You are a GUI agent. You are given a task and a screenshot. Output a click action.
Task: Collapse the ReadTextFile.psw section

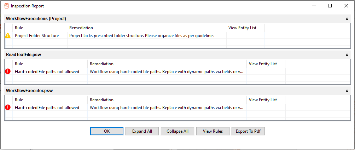pos(347,55)
